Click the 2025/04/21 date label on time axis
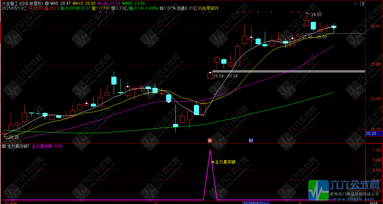This screenshot has width=383, height=204. pos(256,203)
